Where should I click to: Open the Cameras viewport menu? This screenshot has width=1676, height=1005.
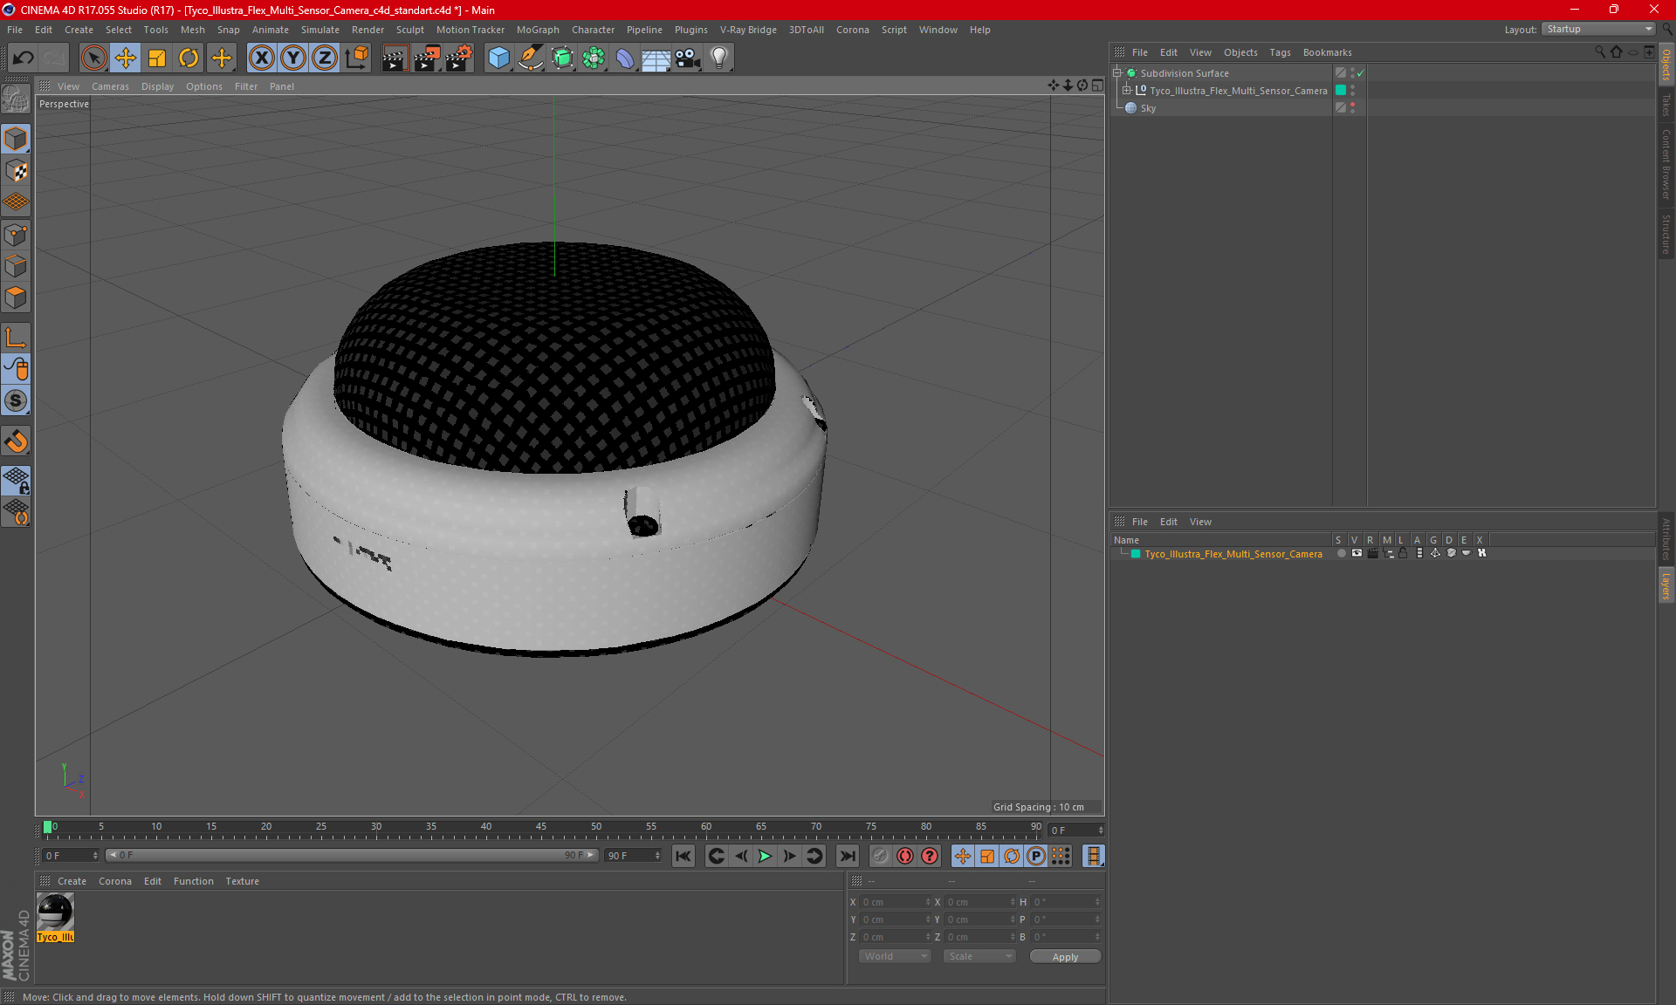(x=110, y=86)
